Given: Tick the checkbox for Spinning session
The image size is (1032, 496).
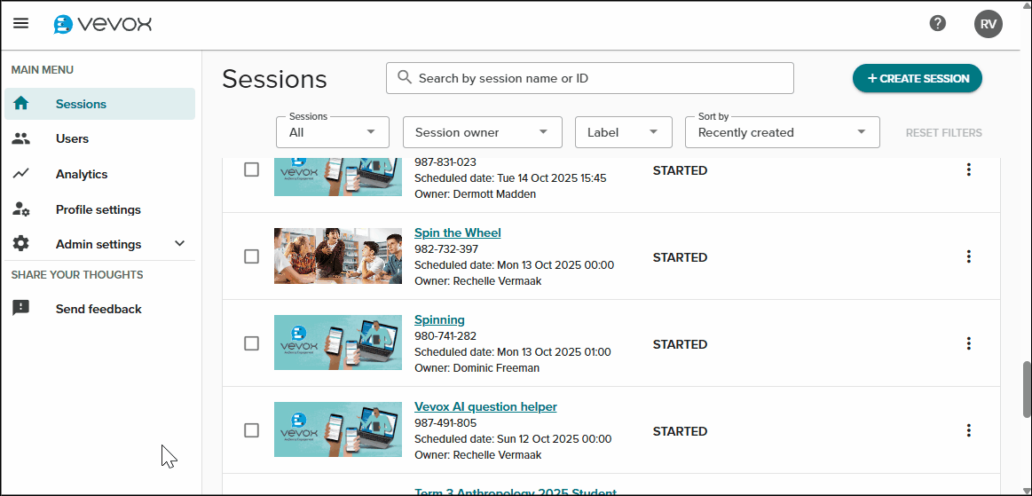Looking at the screenshot, I should click(251, 343).
